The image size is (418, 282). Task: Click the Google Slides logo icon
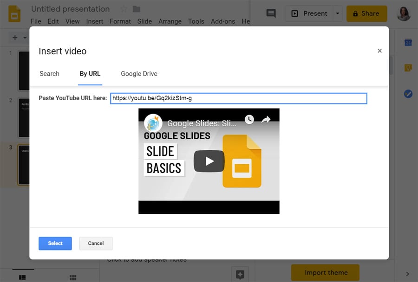[x=14, y=14]
